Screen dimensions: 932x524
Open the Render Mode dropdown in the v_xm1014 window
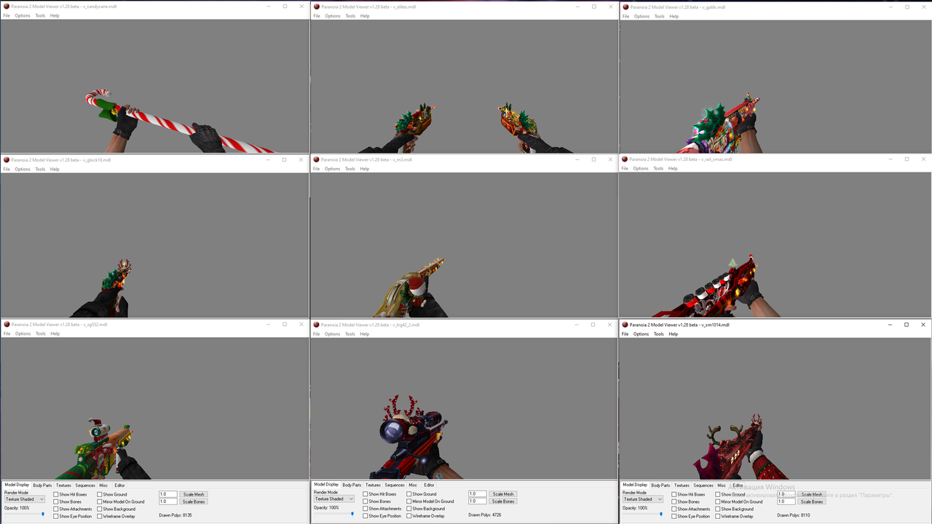click(643, 499)
